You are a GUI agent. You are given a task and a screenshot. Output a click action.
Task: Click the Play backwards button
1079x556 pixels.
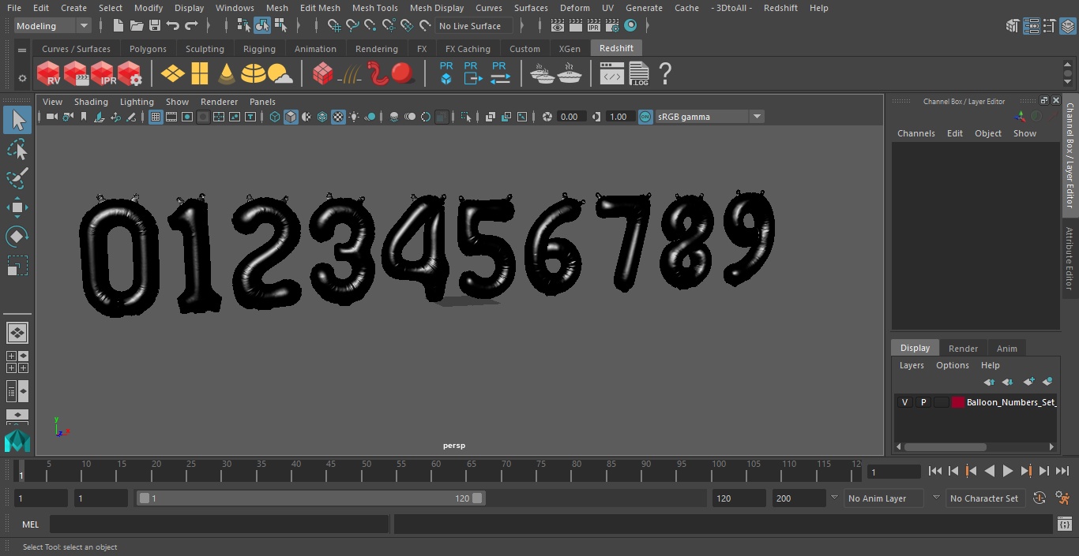(x=990, y=471)
